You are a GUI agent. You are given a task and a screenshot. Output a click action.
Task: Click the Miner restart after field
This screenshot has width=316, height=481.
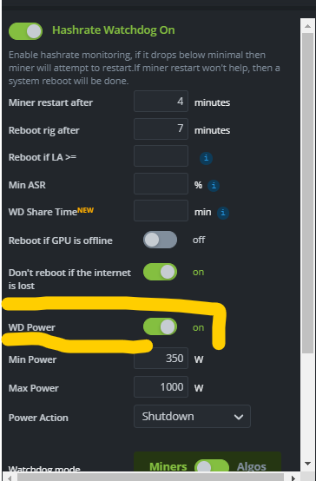click(x=161, y=102)
